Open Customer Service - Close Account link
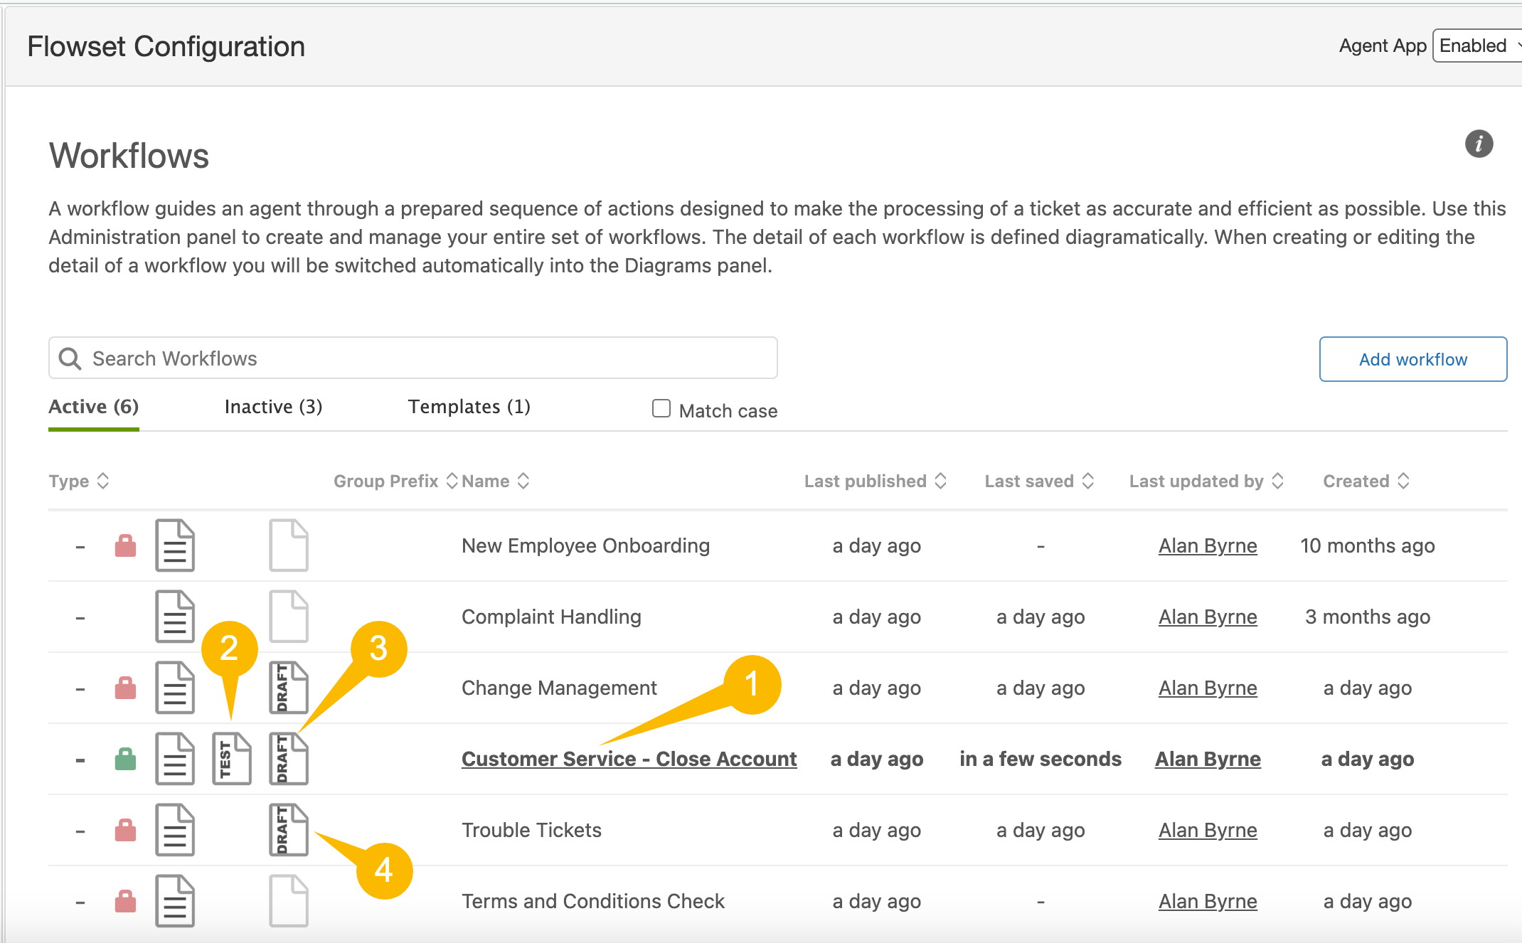Image resolution: width=1522 pixels, height=943 pixels. 629,759
